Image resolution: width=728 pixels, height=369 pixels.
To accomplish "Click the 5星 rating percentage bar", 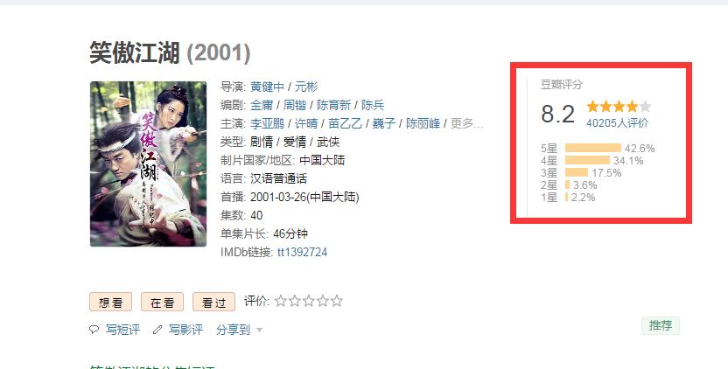I will (x=593, y=148).
